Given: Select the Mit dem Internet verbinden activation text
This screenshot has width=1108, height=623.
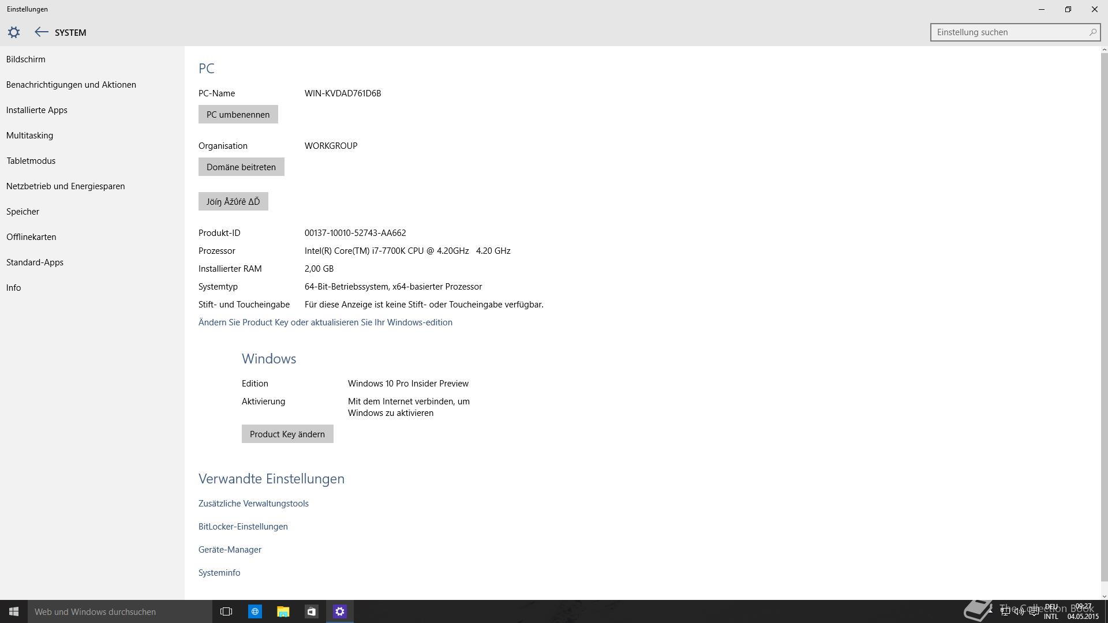Looking at the screenshot, I should [x=409, y=407].
